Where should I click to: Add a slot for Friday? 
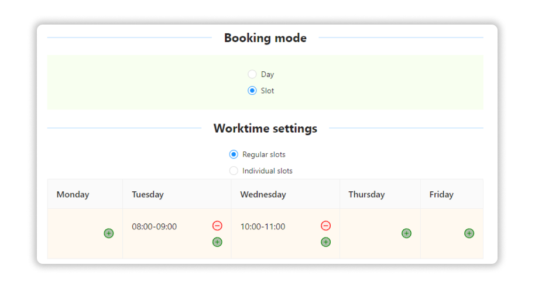click(x=469, y=233)
